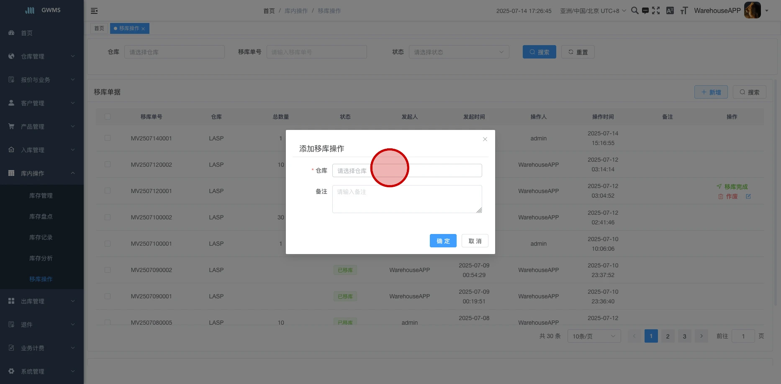781x384 pixels.
Task: Click the 备注 textarea in the dialog
Action: point(407,199)
